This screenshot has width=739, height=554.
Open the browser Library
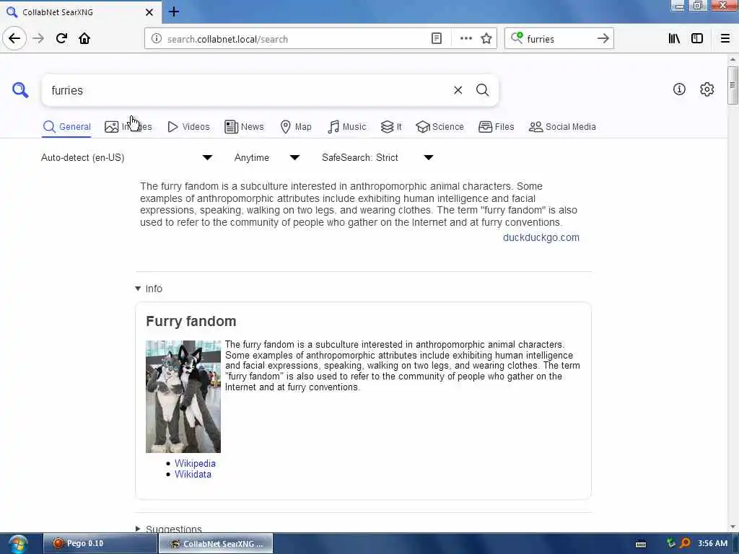coord(674,39)
